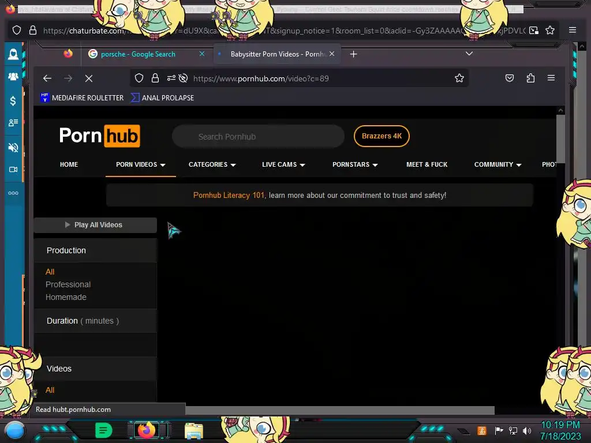Click the scroll-up arrow of the page scrollbar

[560, 110]
